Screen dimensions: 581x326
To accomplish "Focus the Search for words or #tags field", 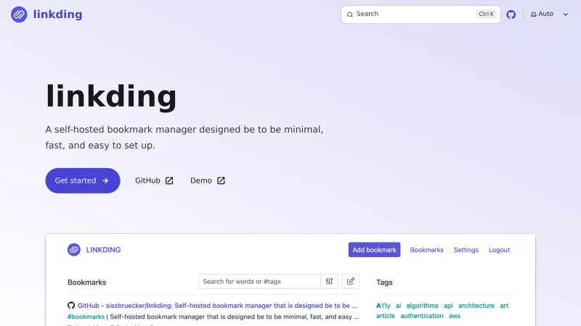I will click(x=259, y=281).
